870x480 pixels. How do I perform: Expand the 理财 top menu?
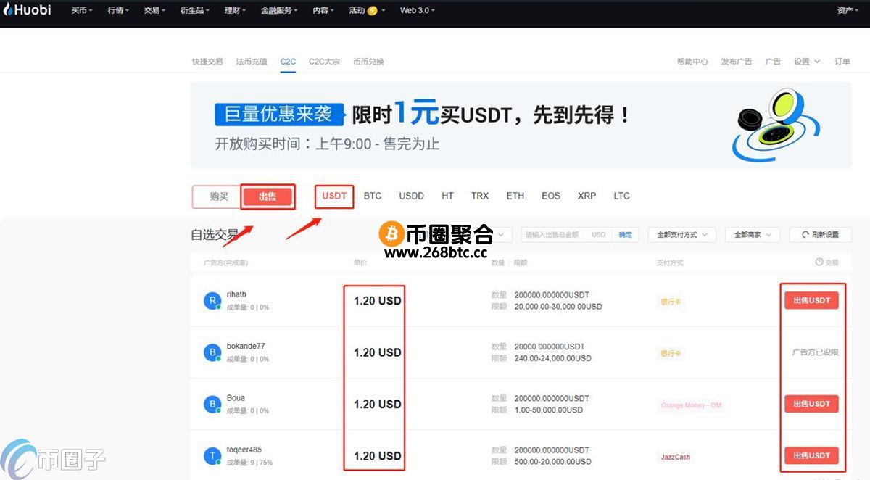click(x=235, y=11)
